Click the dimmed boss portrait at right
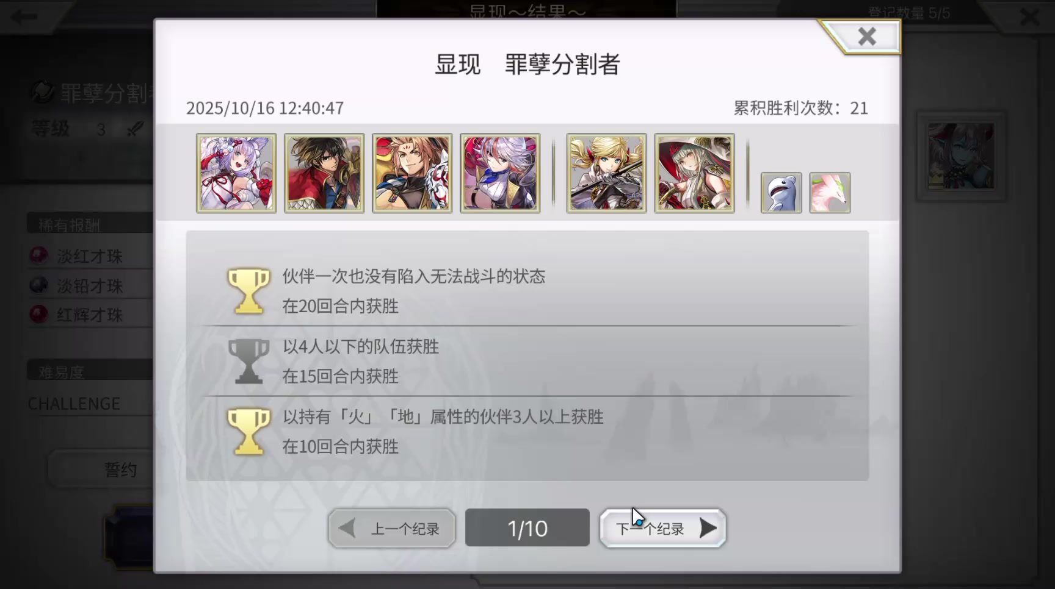The width and height of the screenshot is (1055, 589). [x=961, y=156]
